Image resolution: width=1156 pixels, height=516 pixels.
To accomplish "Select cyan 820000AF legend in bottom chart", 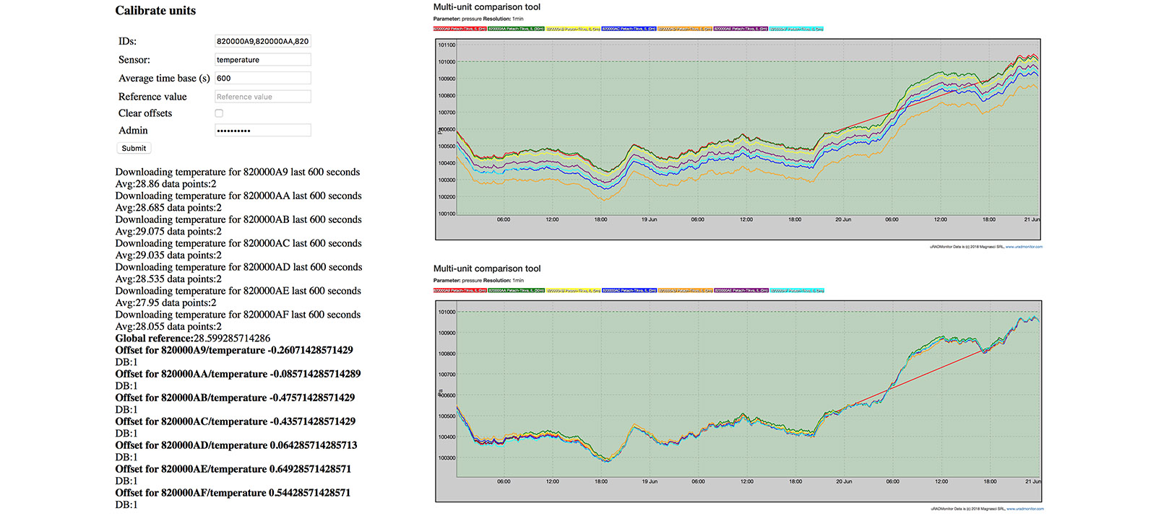I will point(797,291).
